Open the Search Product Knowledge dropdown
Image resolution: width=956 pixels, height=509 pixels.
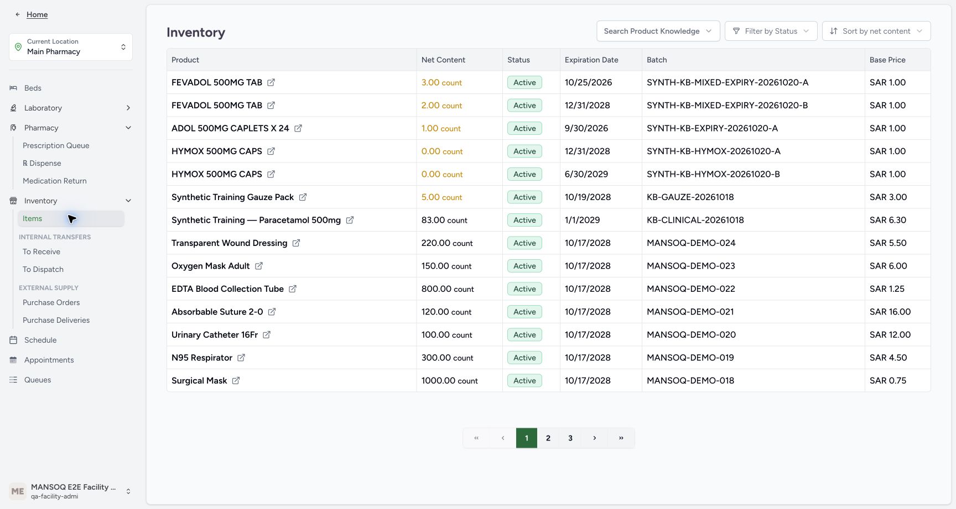658,31
